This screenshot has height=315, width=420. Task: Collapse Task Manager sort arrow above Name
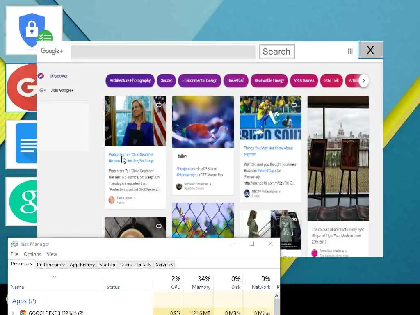(55, 276)
